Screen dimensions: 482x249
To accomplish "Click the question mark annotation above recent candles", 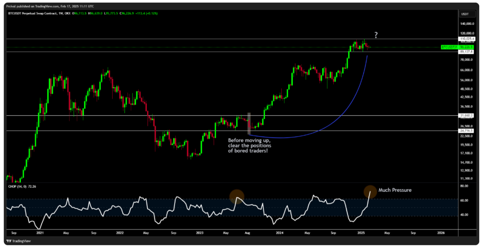I will coord(375,34).
